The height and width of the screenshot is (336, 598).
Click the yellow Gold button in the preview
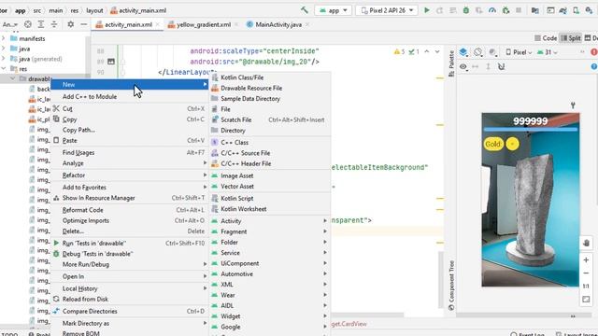tap(493, 144)
